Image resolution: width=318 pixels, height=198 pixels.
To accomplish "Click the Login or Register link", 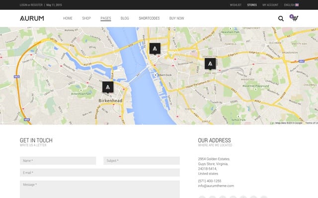I will (x=31, y=5).
